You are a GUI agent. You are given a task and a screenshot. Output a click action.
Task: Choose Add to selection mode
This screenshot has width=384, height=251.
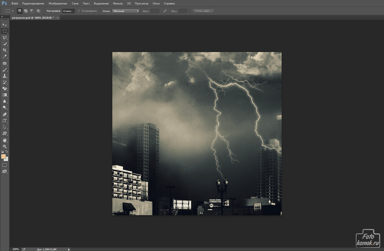26,11
